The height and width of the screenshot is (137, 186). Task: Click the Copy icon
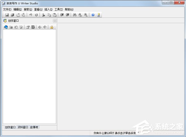point(49,15)
